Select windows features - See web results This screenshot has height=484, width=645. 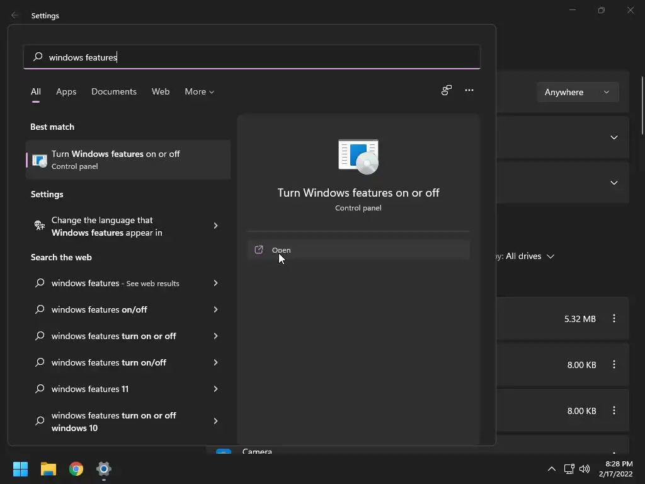click(x=128, y=283)
